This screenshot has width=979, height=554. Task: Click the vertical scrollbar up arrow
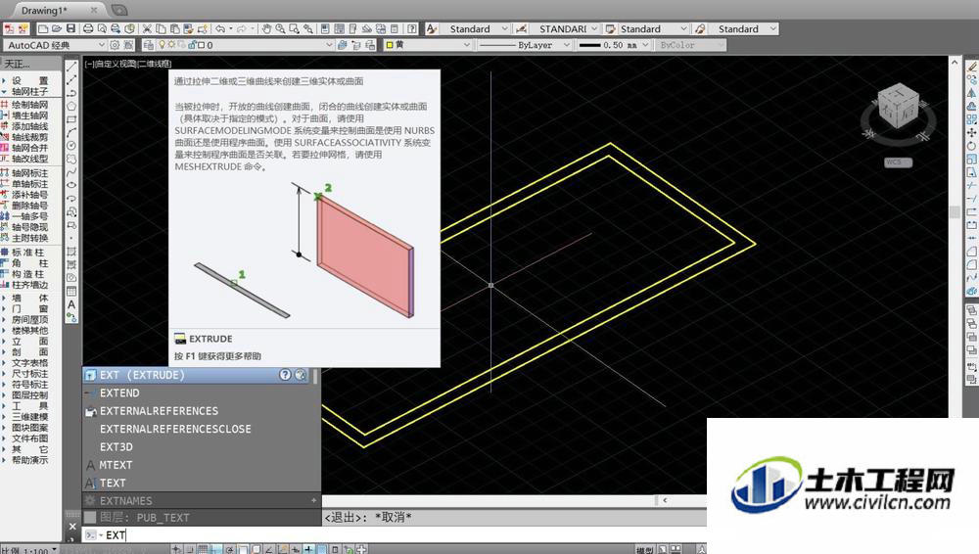(x=954, y=63)
